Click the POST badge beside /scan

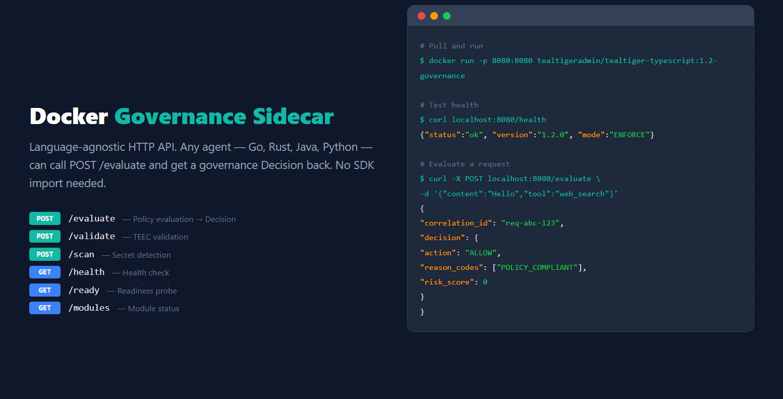(x=45, y=254)
